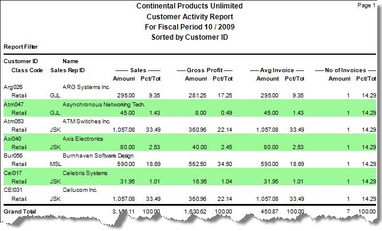This screenshot has width=382, height=231.
Task: Select the Sales Rep ID header
Action: (x=67, y=70)
